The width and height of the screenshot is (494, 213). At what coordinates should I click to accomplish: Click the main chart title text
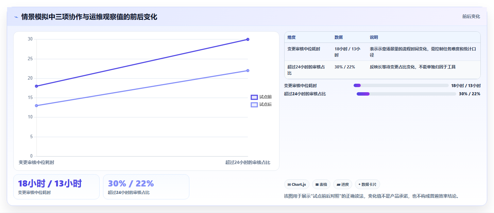[x=89, y=17]
